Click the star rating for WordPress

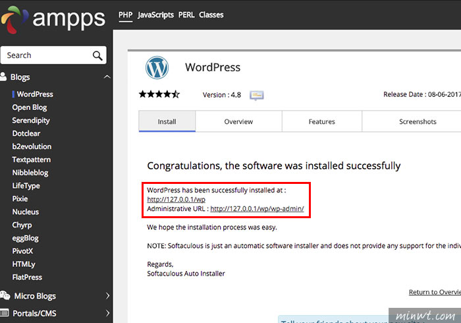[x=159, y=94]
